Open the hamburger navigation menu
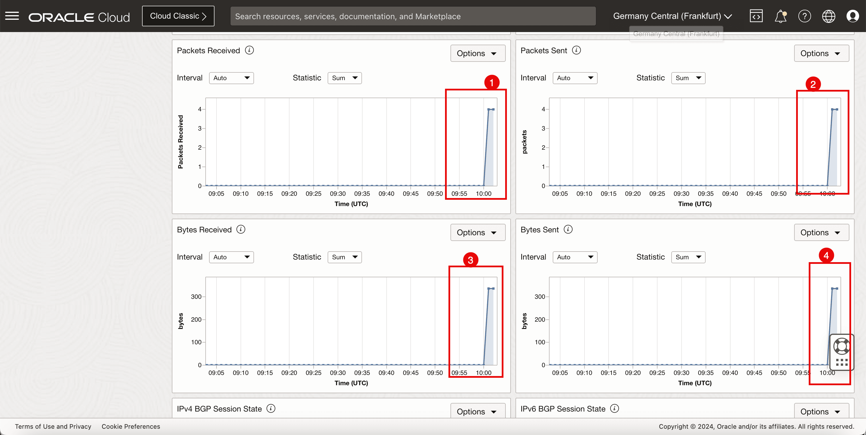Viewport: 866px width, 435px height. coord(12,16)
